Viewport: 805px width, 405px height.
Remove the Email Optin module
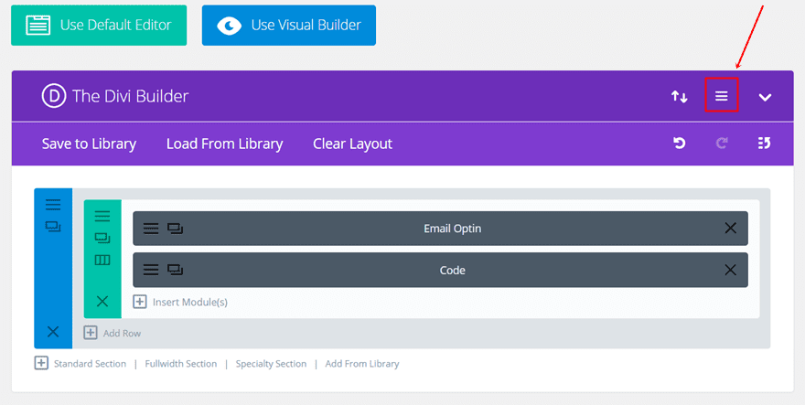pyautogui.click(x=730, y=228)
